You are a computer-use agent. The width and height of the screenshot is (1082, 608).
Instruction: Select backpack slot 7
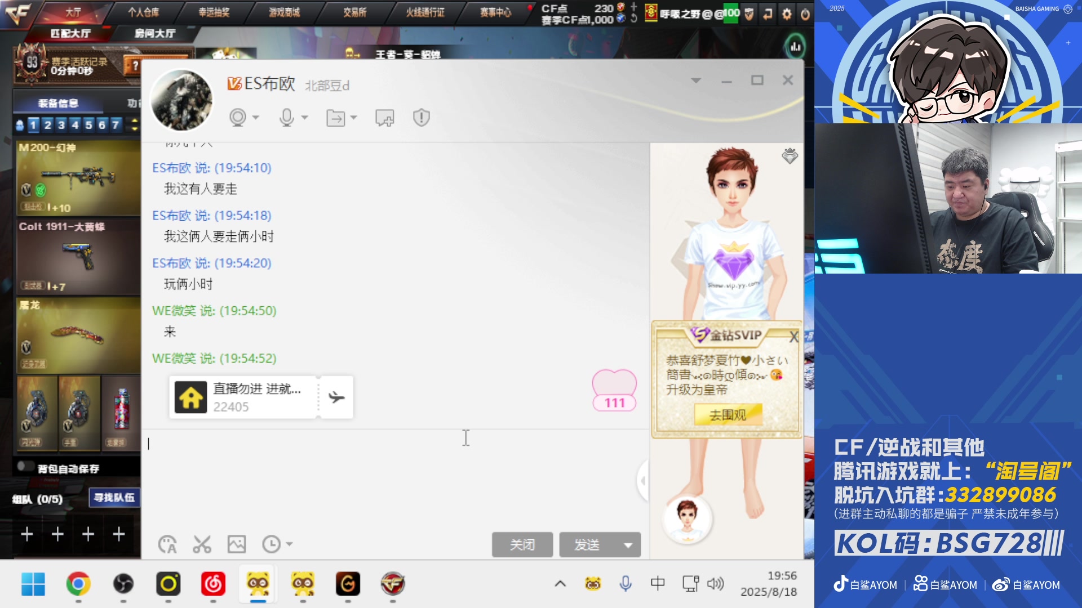(116, 124)
